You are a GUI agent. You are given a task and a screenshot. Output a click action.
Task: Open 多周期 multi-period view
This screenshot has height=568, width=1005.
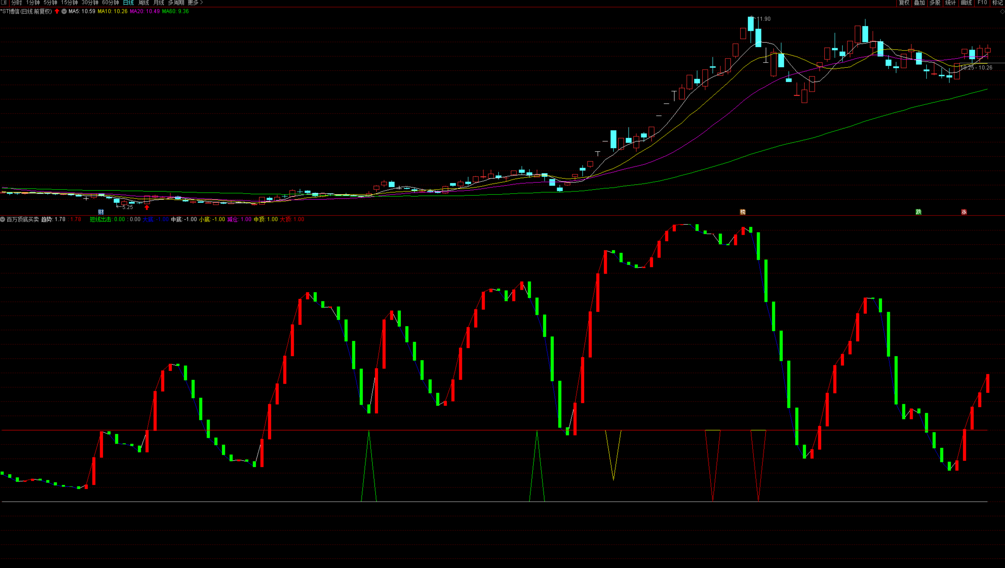(x=176, y=3)
